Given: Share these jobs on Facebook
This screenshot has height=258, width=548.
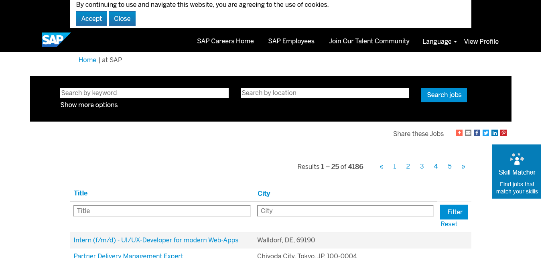Looking at the screenshot, I should 477,133.
